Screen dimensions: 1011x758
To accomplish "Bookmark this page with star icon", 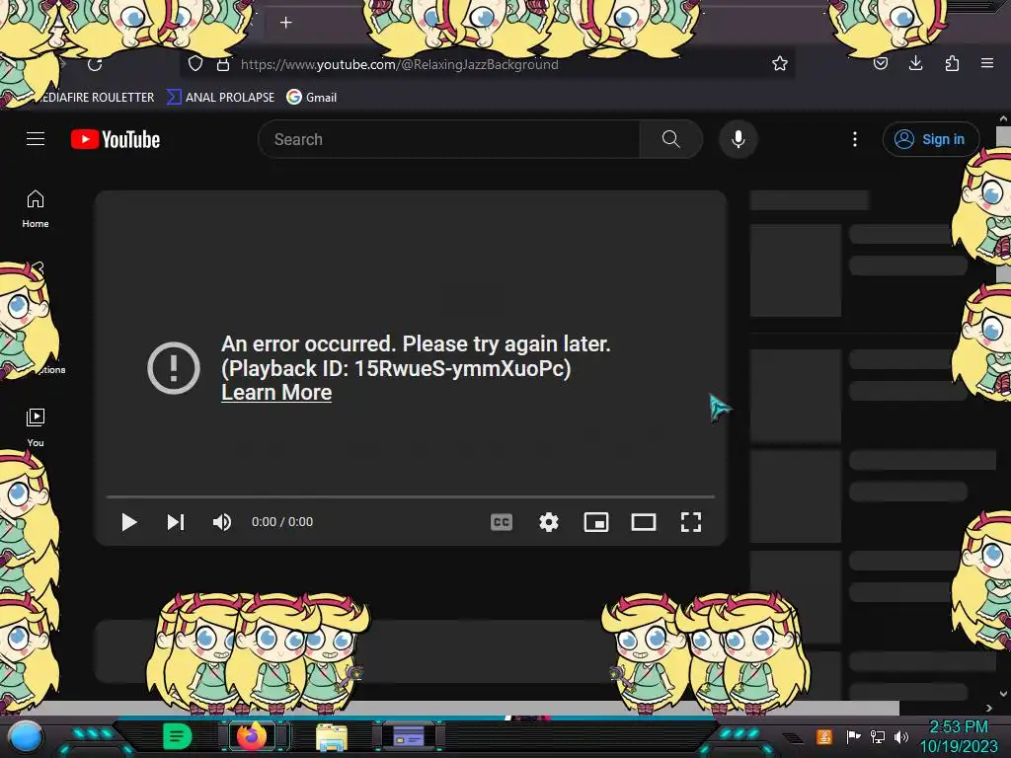I will pyautogui.click(x=780, y=64).
